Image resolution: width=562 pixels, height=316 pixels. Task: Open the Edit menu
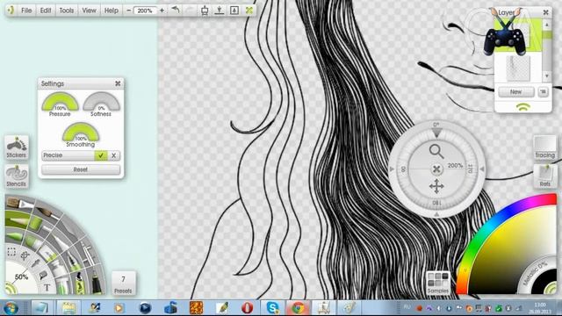click(x=46, y=11)
